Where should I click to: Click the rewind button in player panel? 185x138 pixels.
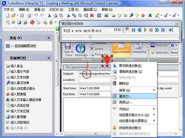click(139, 30)
